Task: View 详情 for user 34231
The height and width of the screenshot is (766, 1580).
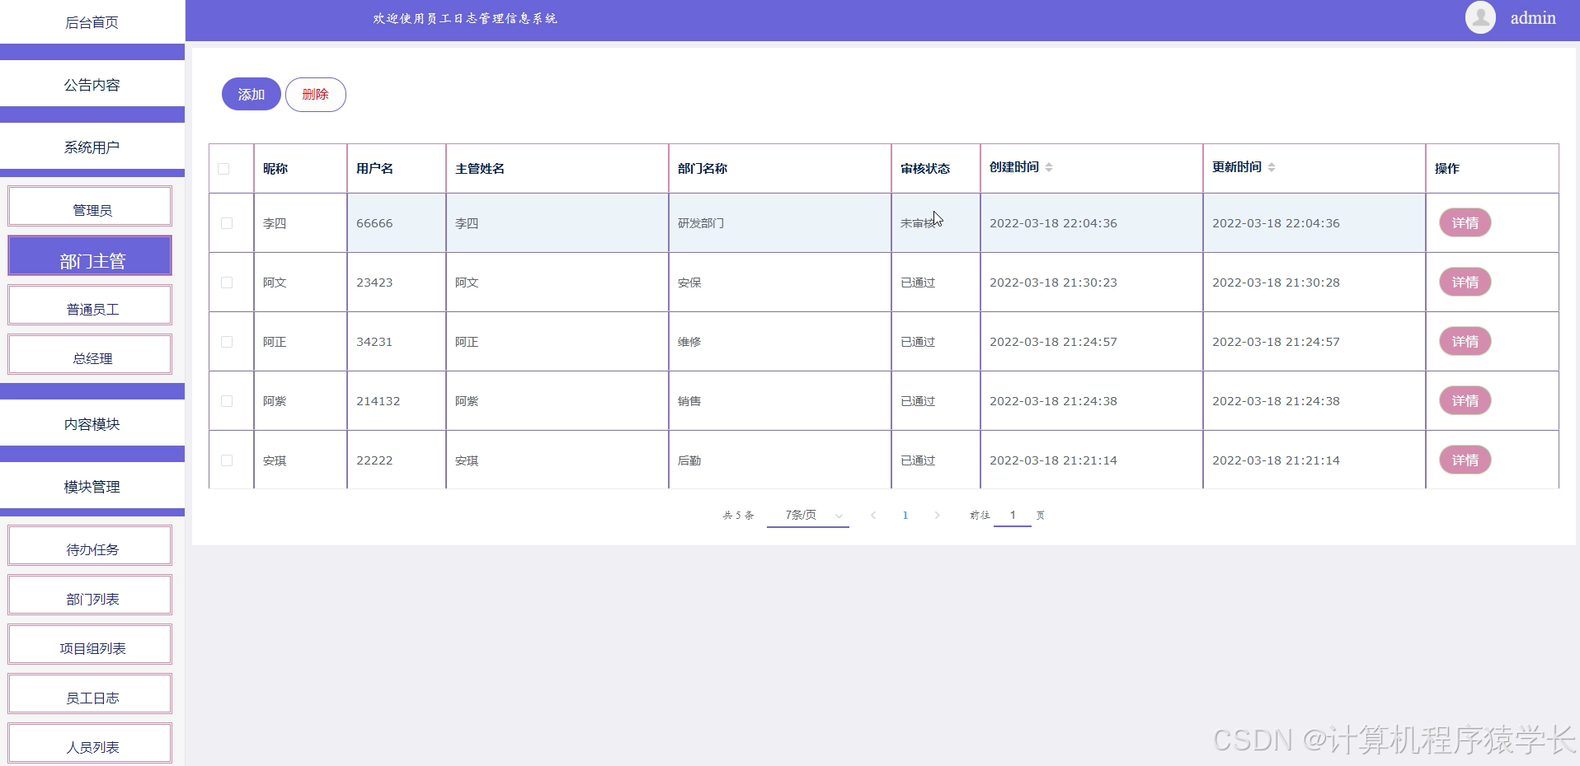Action: (x=1465, y=342)
